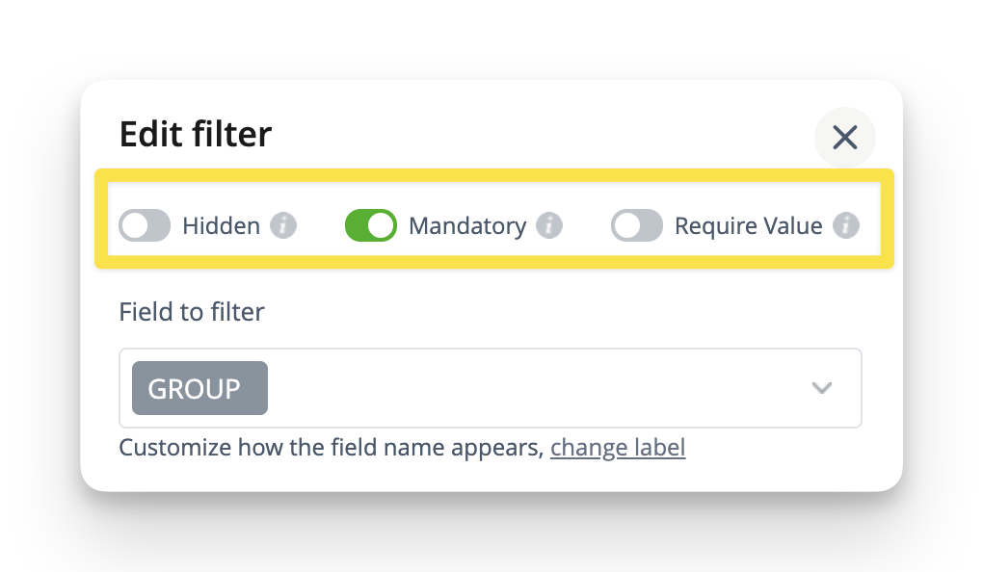Turn off the Mandatory toggle

[370, 226]
